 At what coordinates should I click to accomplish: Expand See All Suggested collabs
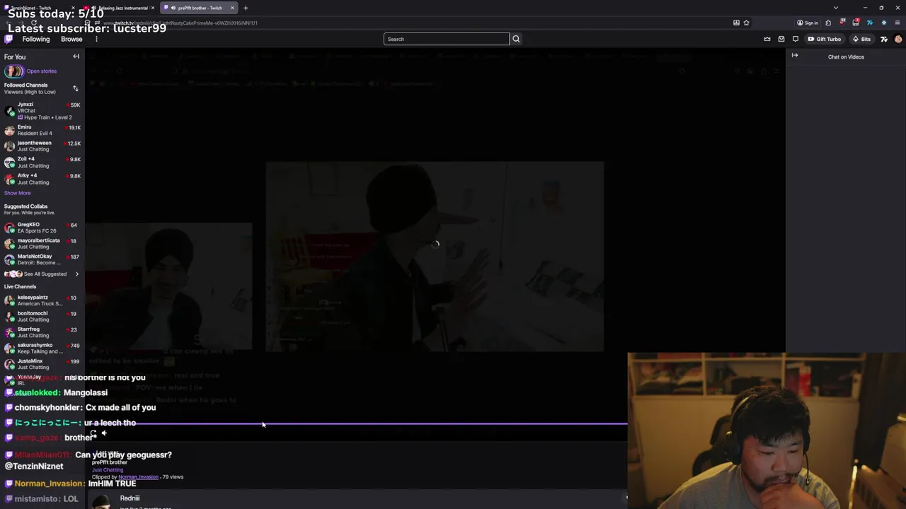pos(42,274)
